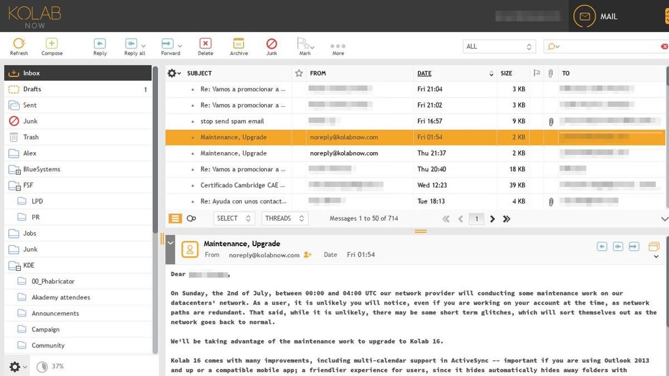Image resolution: width=669 pixels, height=376 pixels.
Task: Open the ALL filter dropdown
Action: (499, 47)
